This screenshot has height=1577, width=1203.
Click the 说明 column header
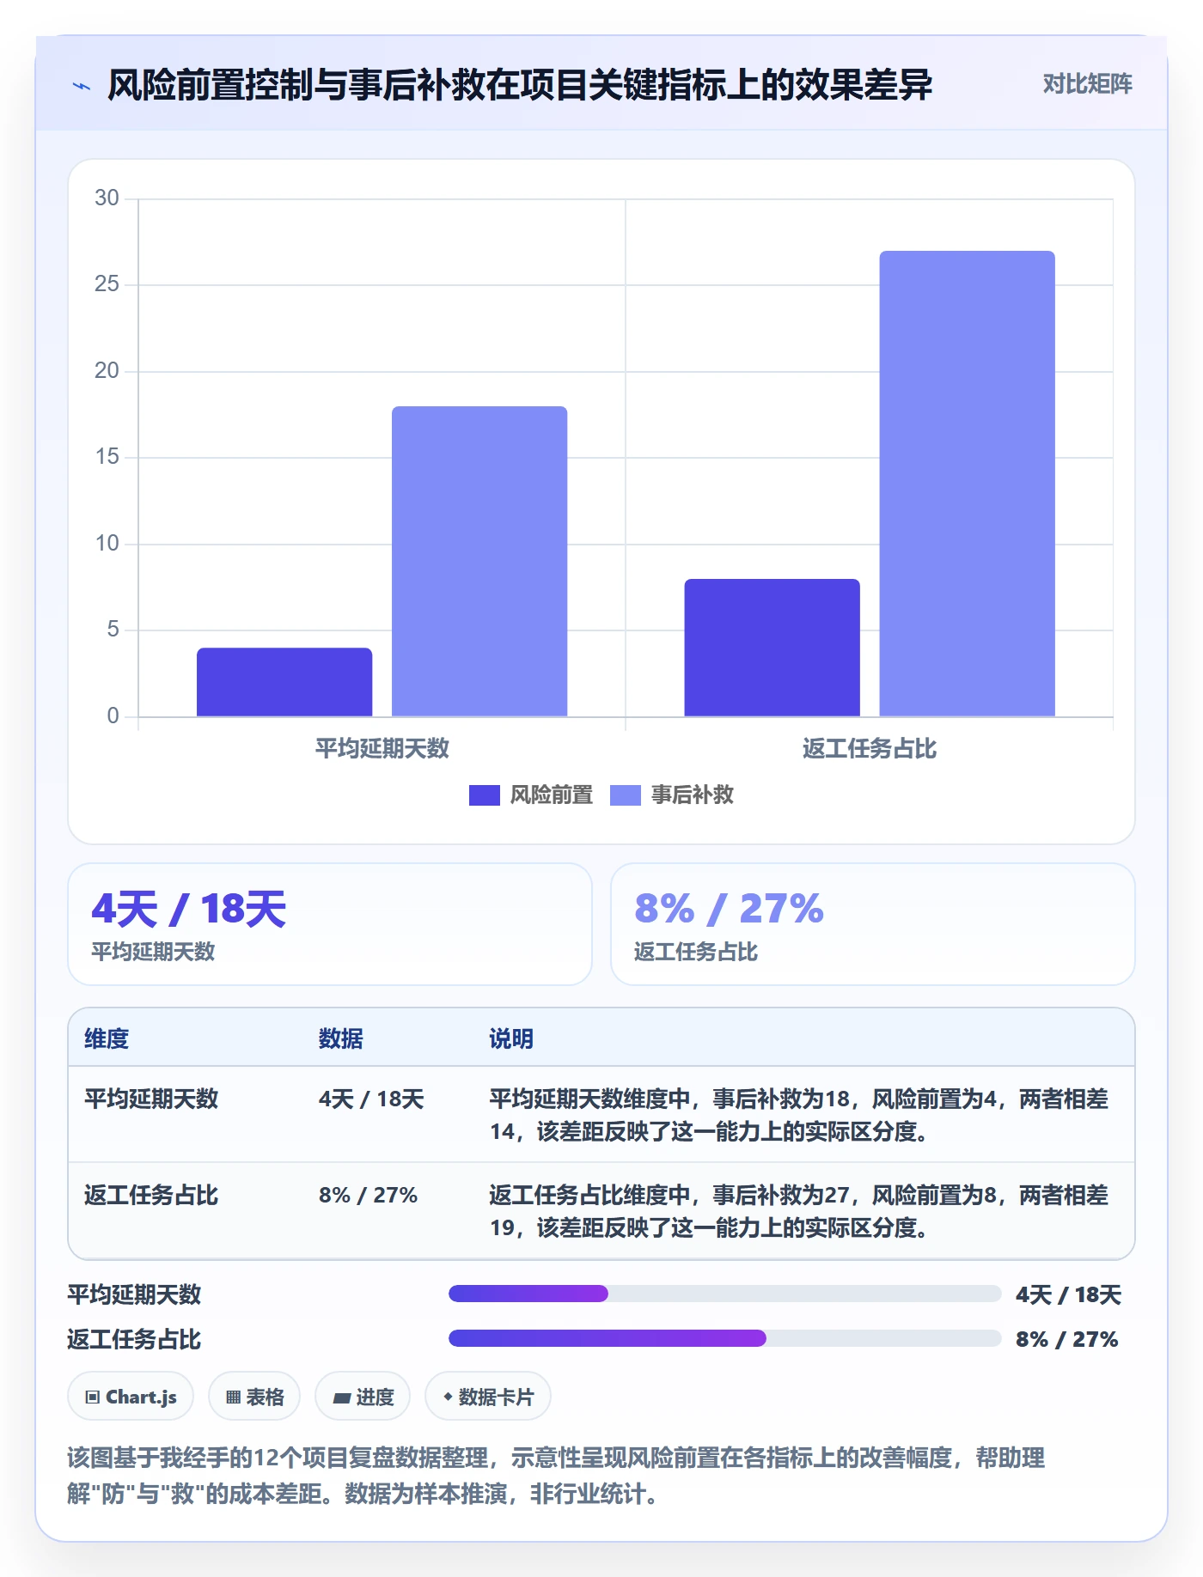(x=511, y=1038)
